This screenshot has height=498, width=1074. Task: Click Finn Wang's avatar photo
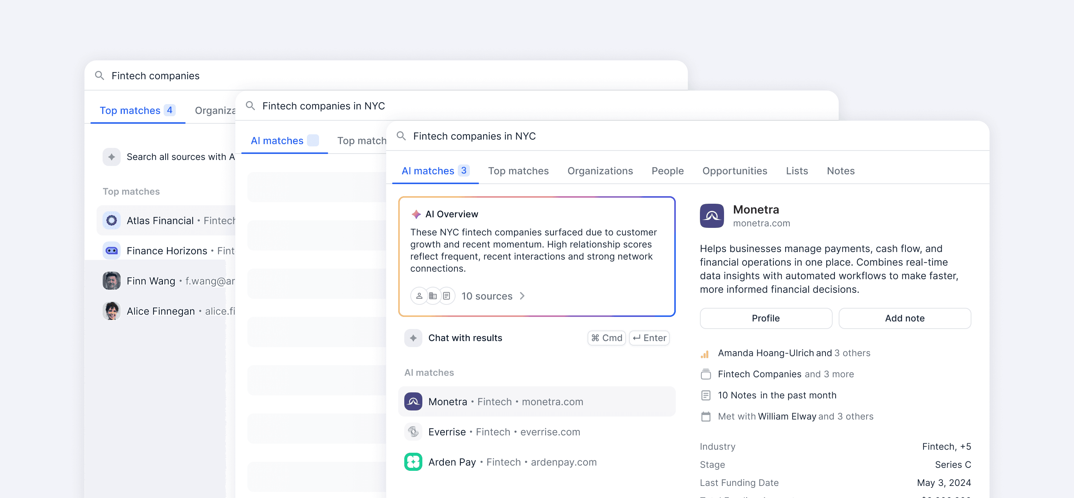[x=111, y=281]
